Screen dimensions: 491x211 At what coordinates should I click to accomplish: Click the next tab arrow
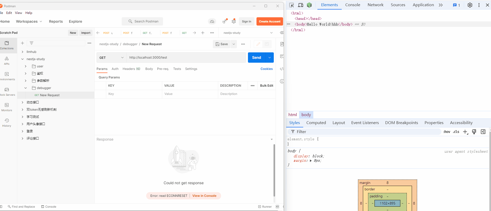[194, 33]
